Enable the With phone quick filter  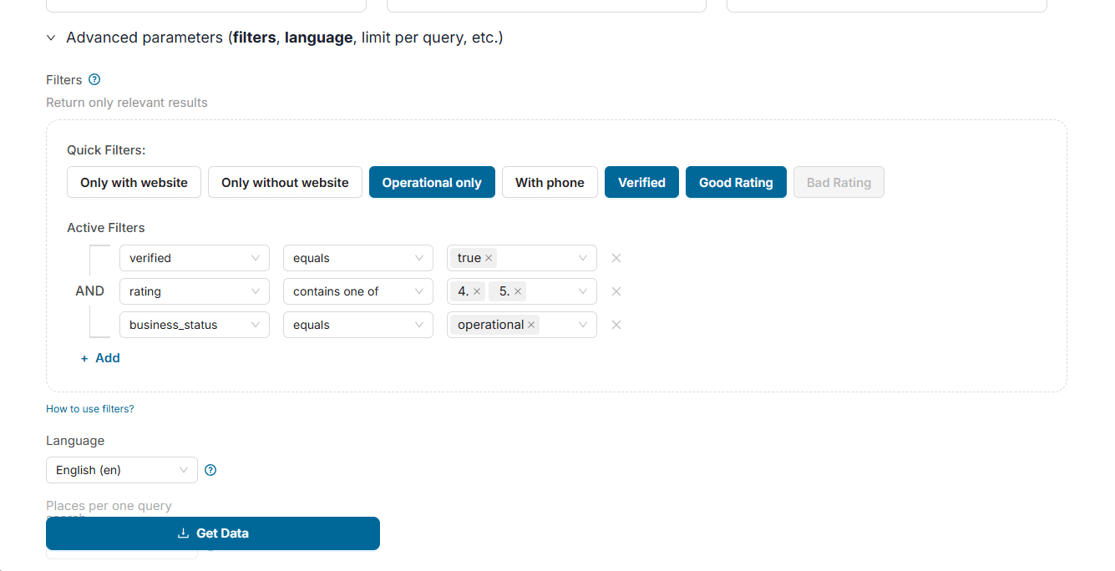(x=550, y=182)
